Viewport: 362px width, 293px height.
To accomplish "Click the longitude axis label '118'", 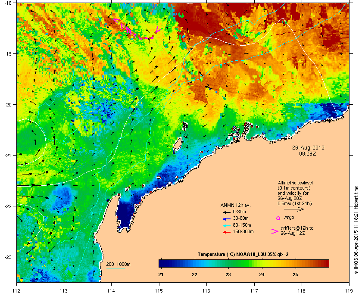I will click(302, 291).
